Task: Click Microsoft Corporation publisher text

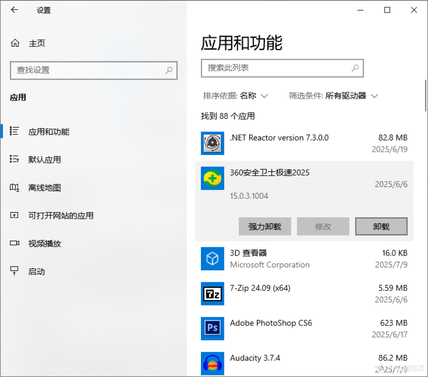Action: point(270,264)
